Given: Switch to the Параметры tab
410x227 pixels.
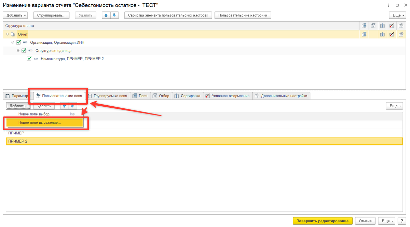Looking at the screenshot, I should [18, 96].
